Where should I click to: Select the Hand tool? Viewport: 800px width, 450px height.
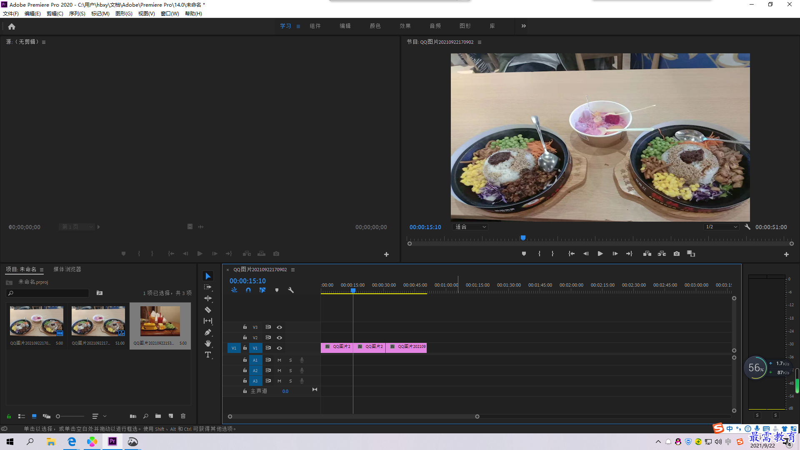[x=208, y=343]
